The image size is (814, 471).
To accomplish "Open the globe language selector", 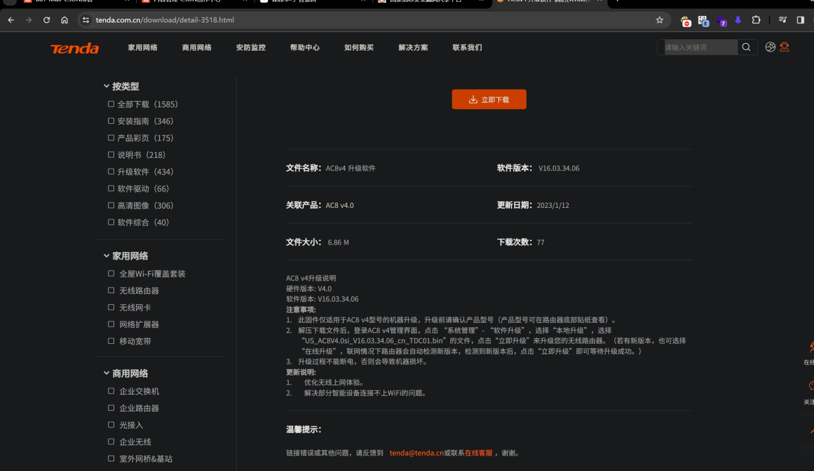I will [x=770, y=47].
